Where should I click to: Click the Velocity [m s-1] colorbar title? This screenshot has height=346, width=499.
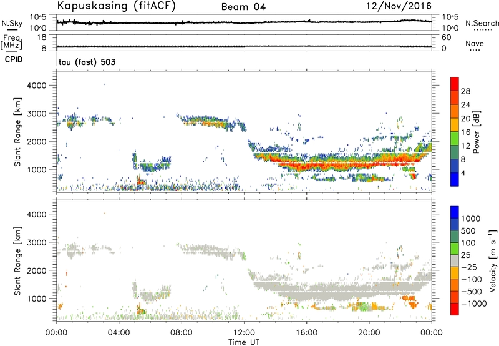(493, 260)
